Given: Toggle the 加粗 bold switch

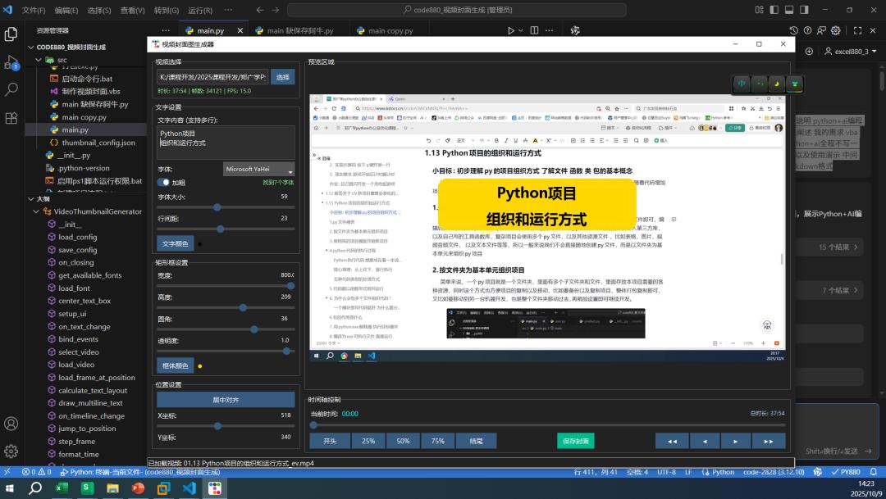Looking at the screenshot, I should (164, 183).
